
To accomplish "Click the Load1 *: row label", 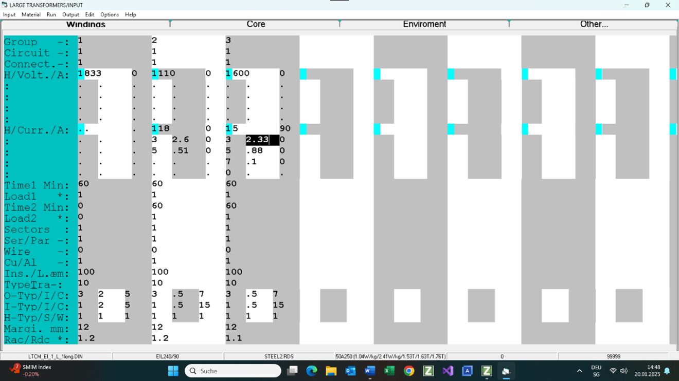I will (x=36, y=197).
